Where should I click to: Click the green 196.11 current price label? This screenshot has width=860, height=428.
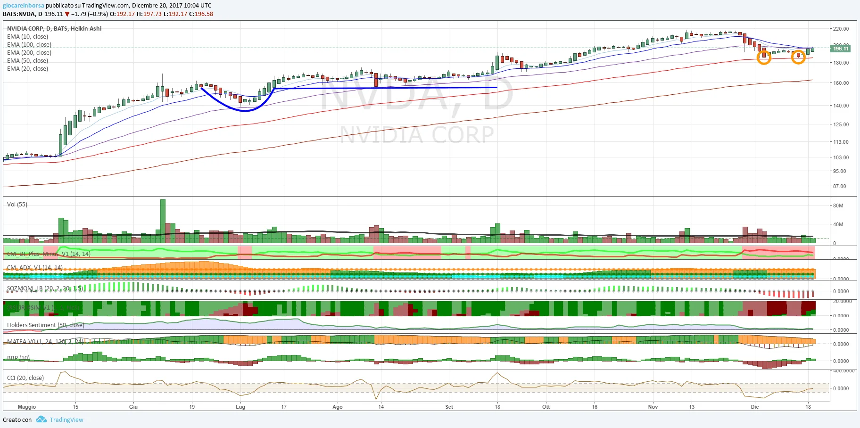tap(841, 49)
